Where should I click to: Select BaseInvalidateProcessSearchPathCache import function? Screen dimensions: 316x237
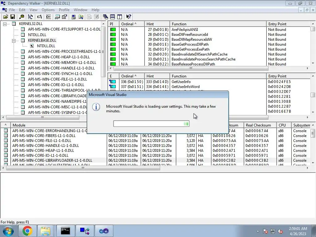pyautogui.click(x=203, y=59)
